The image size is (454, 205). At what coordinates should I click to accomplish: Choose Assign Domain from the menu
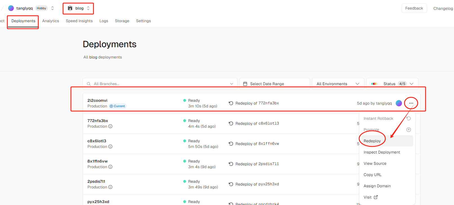click(x=387, y=186)
